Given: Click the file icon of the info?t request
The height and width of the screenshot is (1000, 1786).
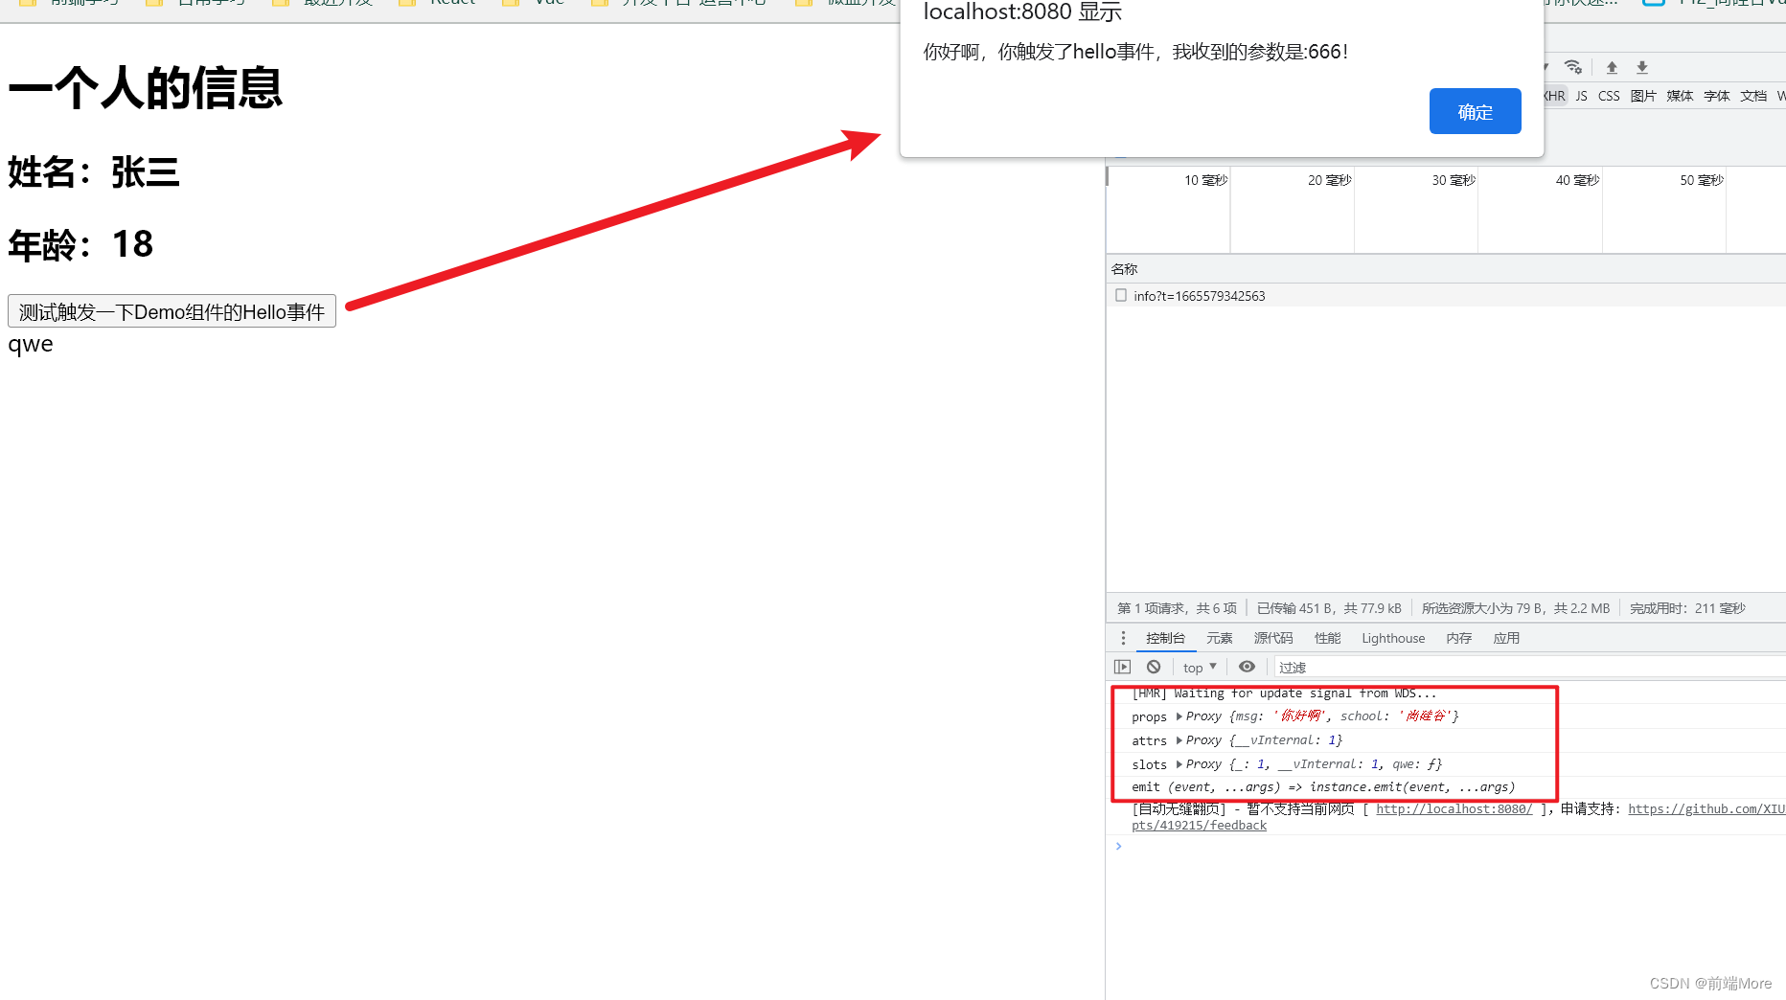Looking at the screenshot, I should pos(1121,296).
